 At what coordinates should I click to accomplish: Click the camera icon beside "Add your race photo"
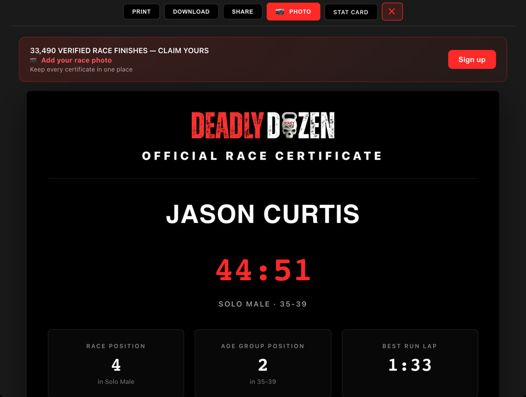(x=33, y=60)
